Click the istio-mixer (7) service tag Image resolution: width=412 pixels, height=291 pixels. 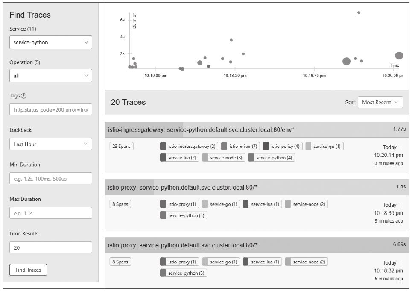(x=240, y=146)
